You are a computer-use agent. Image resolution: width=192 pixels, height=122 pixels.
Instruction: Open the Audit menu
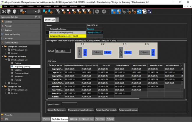pyautogui.click(x=56, y=6)
